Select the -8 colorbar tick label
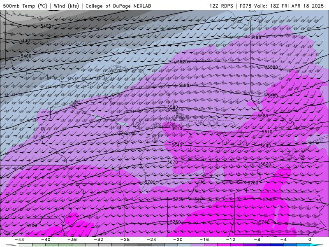The width and height of the screenshot is (329, 247). 257,240
